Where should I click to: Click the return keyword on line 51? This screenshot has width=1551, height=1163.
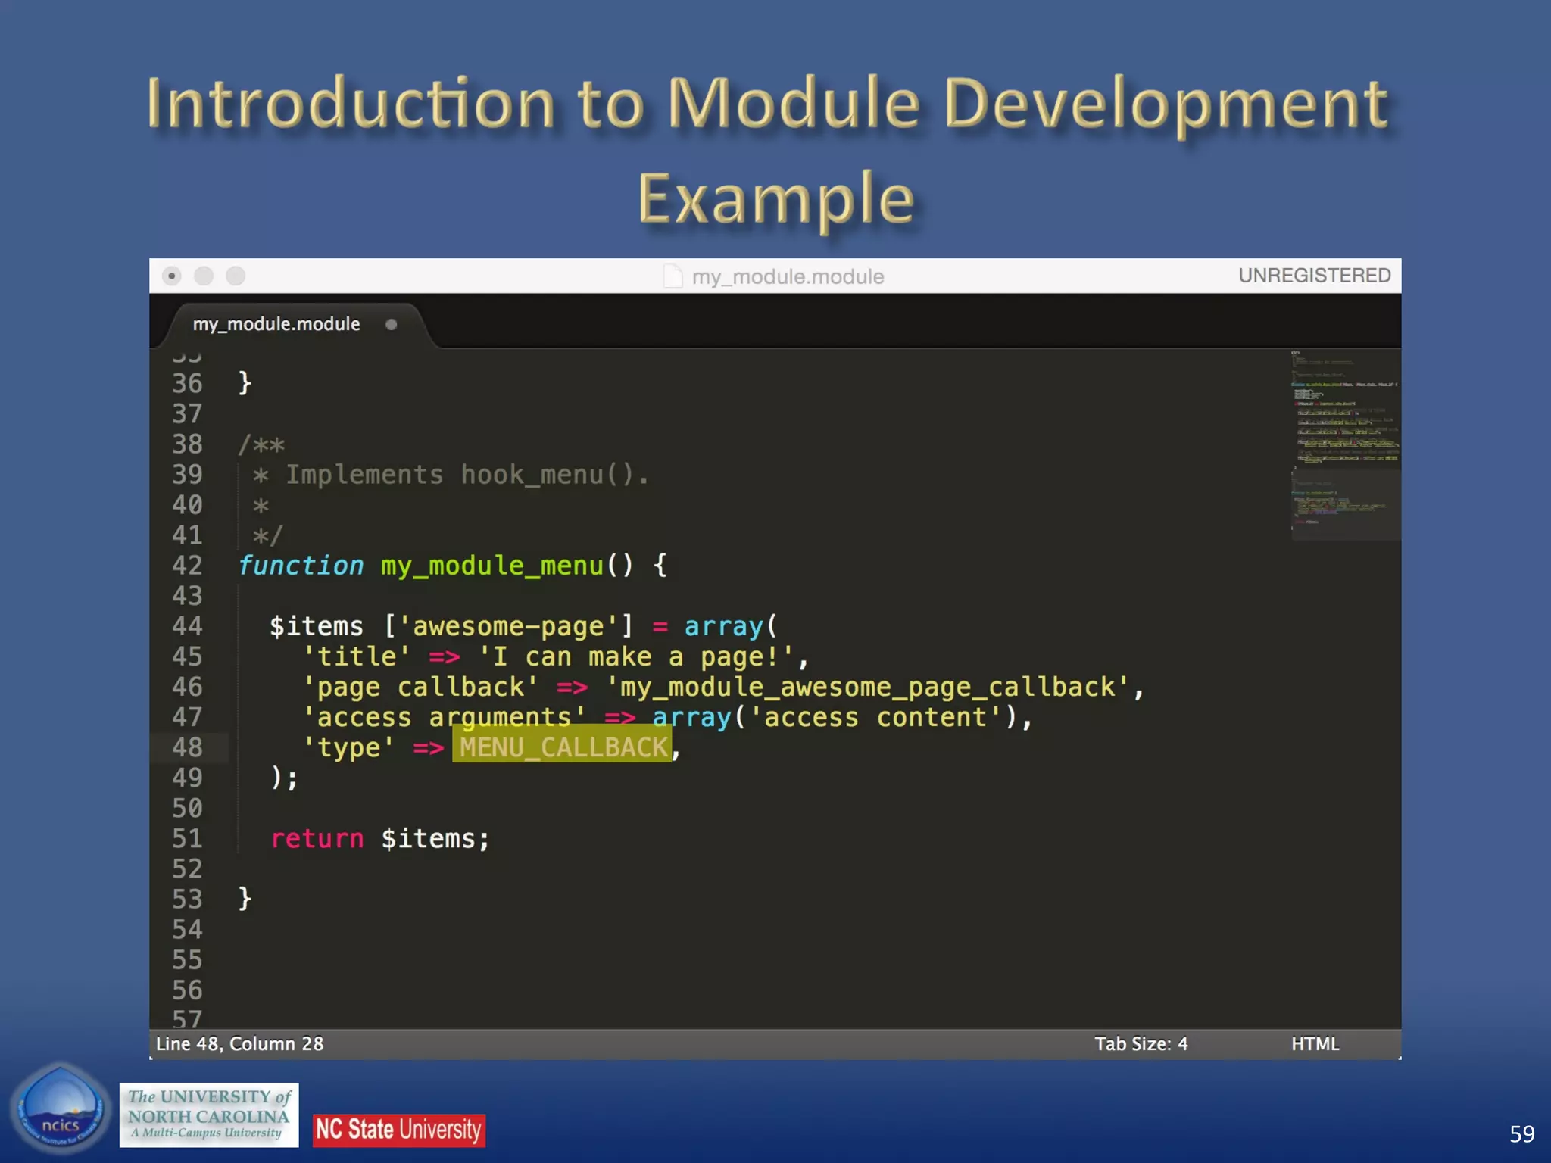(317, 839)
